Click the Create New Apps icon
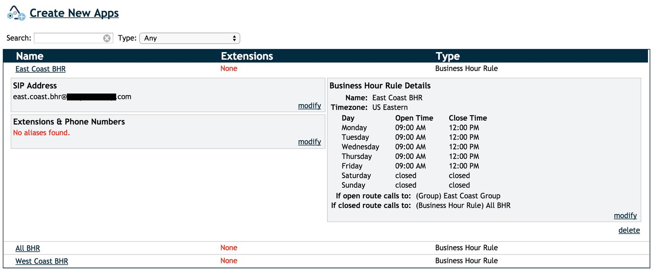This screenshot has width=657, height=275. point(16,13)
